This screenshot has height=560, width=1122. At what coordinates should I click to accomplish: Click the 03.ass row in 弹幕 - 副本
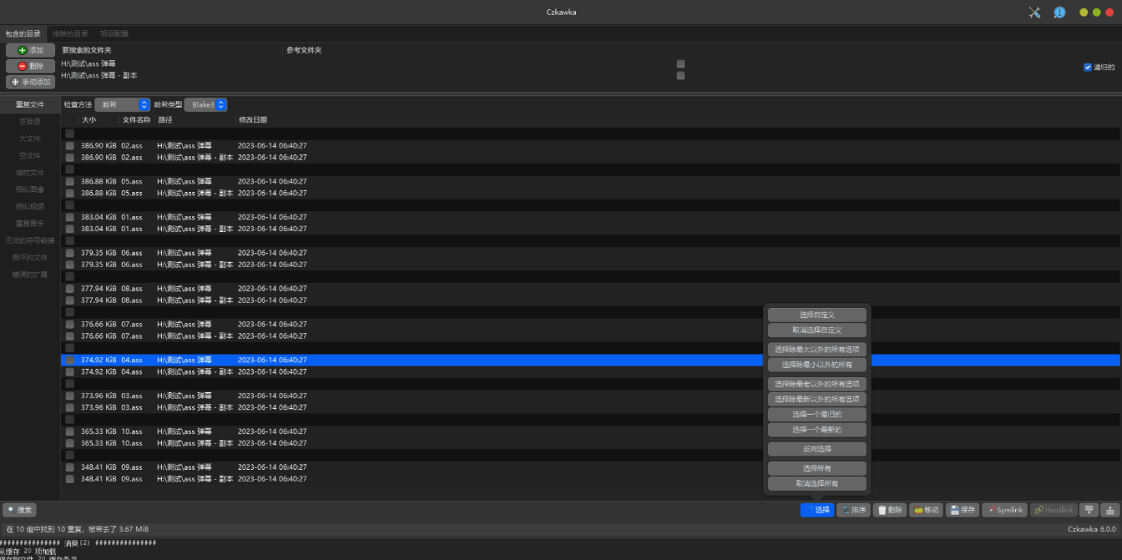click(590, 407)
